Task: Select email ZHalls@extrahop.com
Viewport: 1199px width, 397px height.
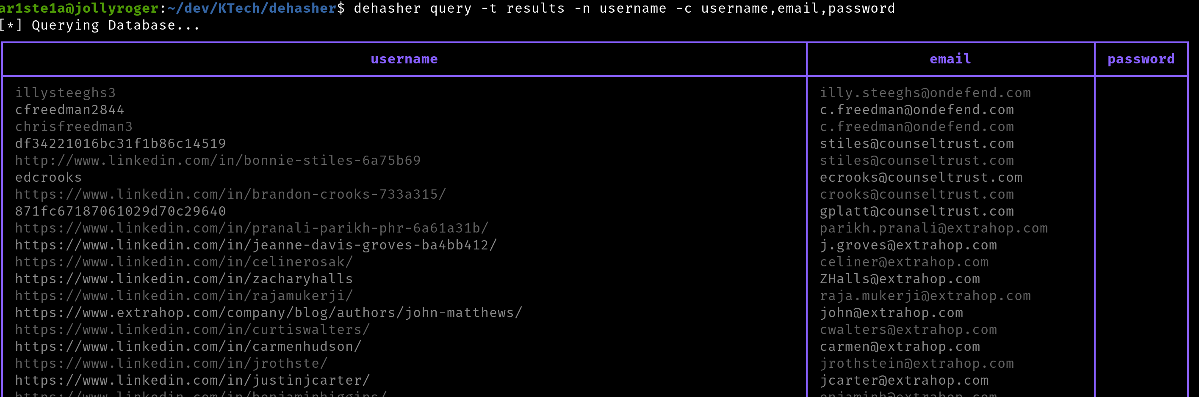Action: (900, 279)
